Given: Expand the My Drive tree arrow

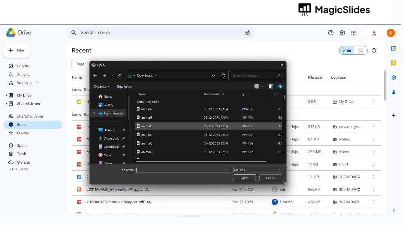Looking at the screenshot, I should click(x=6, y=95).
